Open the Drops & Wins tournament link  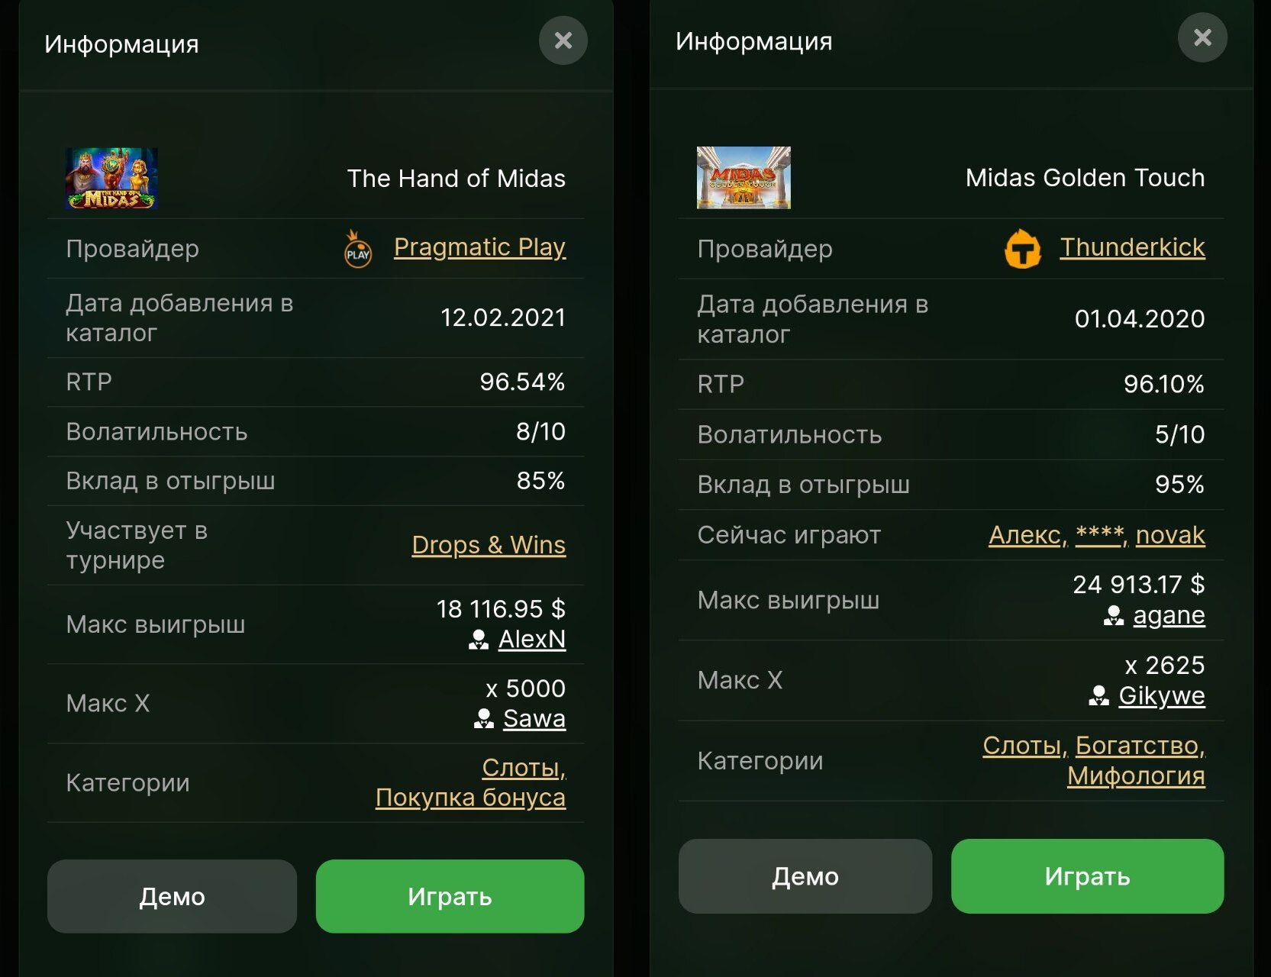(489, 545)
